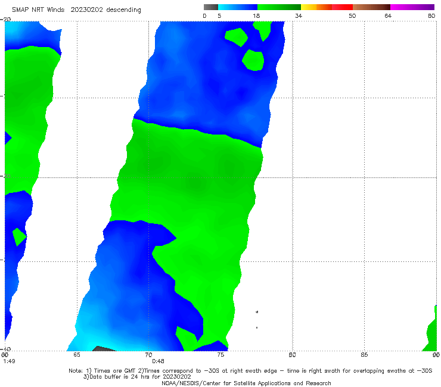Click the color bar label '18'
Viewport: 441px width, 387px height.
pos(256,15)
